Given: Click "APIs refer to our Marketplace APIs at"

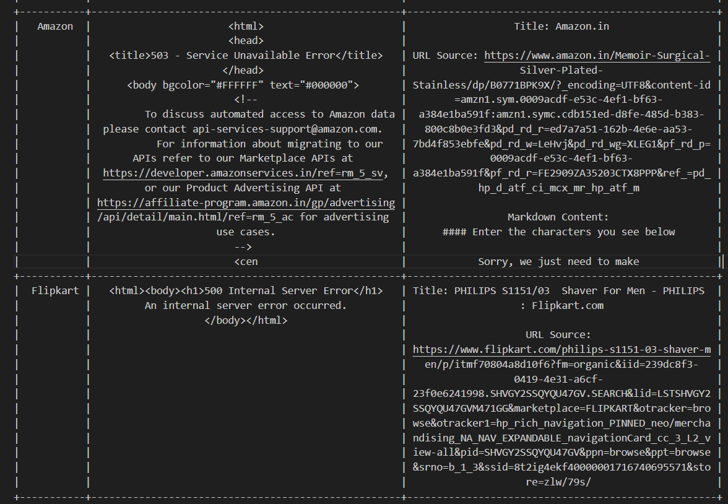Looking at the screenshot, I should tap(243, 159).
